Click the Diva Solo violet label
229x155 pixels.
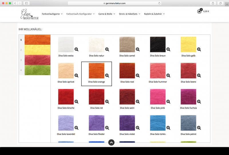point(127,134)
